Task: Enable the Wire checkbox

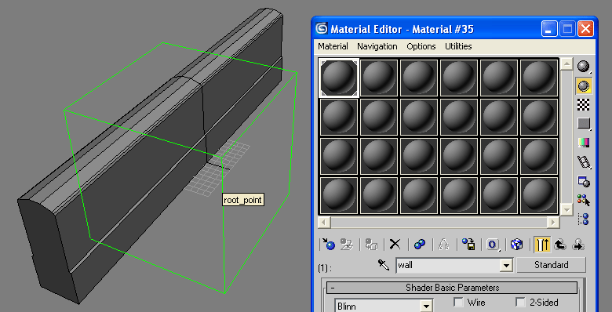Action: pos(458,303)
